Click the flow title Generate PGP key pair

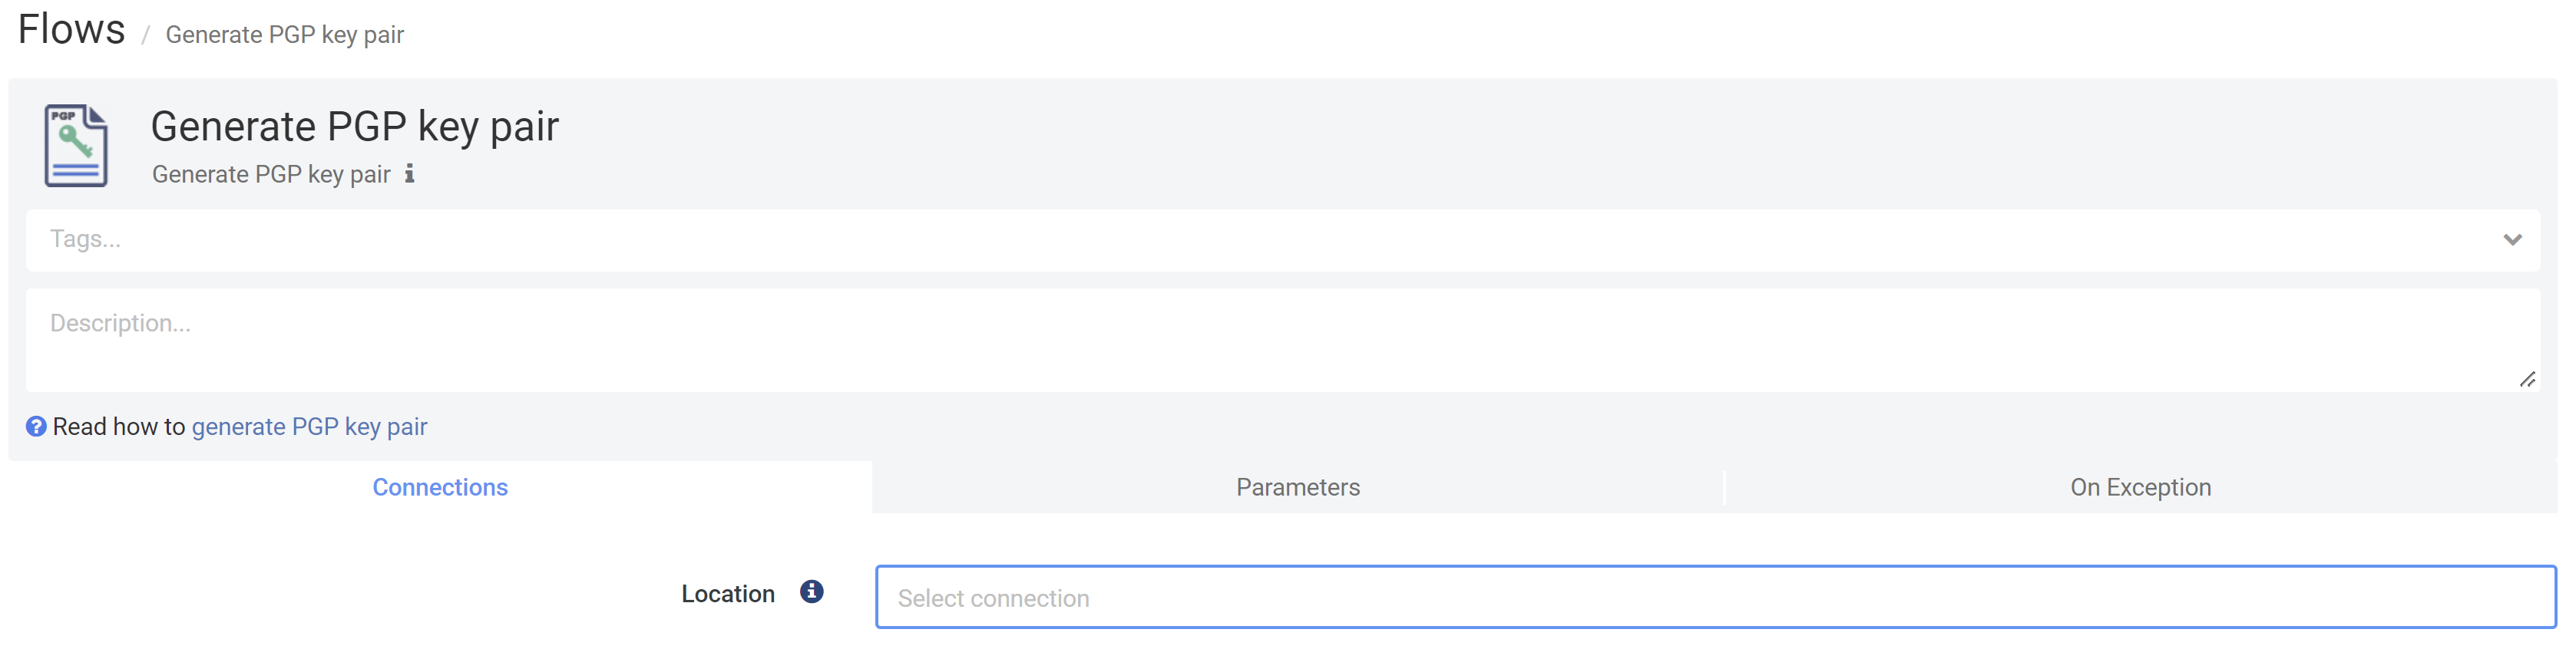tap(355, 126)
